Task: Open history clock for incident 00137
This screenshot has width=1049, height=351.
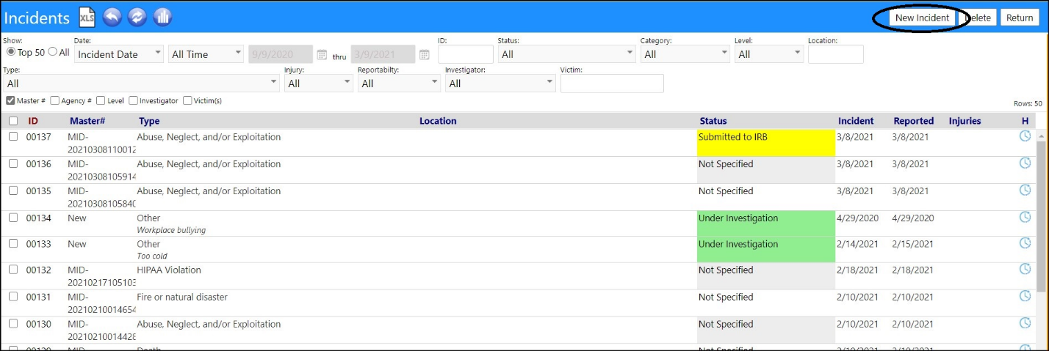Action: tap(1025, 136)
